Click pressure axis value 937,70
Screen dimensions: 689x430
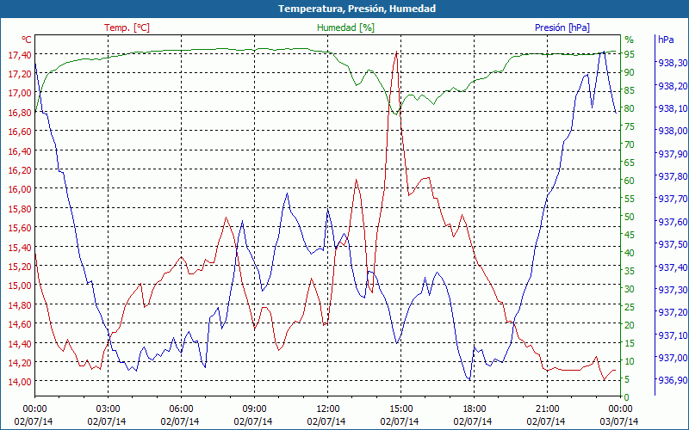pyautogui.click(x=672, y=200)
